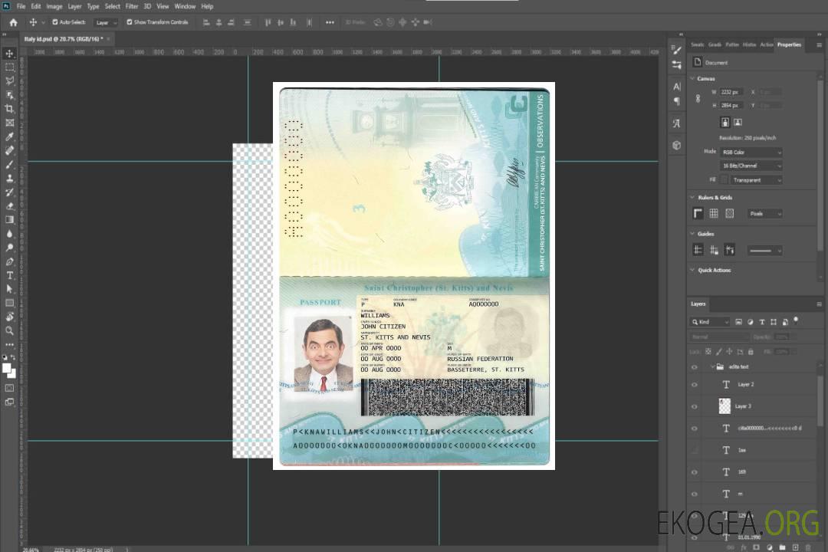828x552 pixels.
Task: Open the layer filter Kind dropdown
Action: [710, 322]
